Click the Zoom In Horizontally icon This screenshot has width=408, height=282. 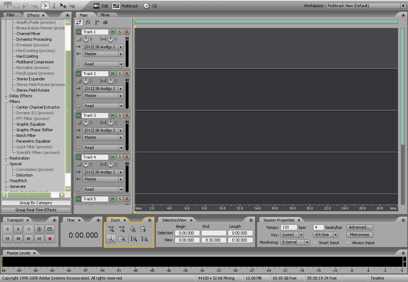click(111, 229)
